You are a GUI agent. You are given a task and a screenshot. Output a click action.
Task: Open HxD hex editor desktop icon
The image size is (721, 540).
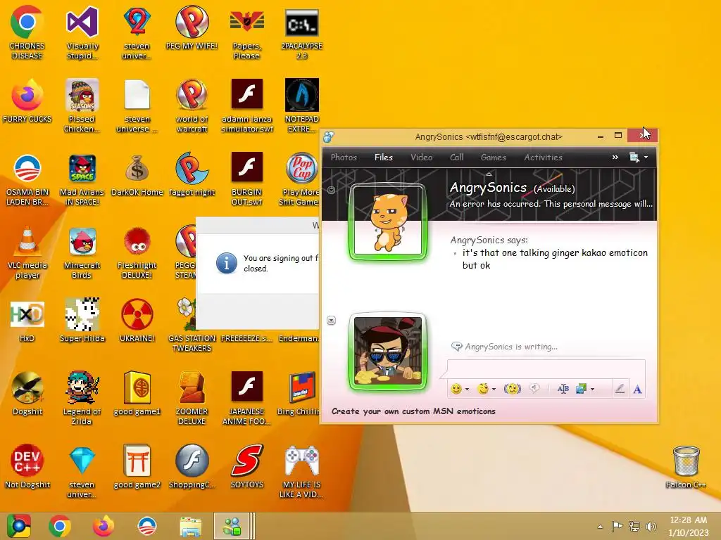pos(27,321)
